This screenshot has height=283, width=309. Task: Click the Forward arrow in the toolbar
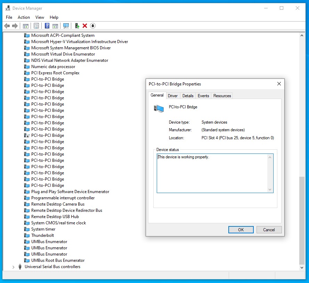tap(15, 26)
